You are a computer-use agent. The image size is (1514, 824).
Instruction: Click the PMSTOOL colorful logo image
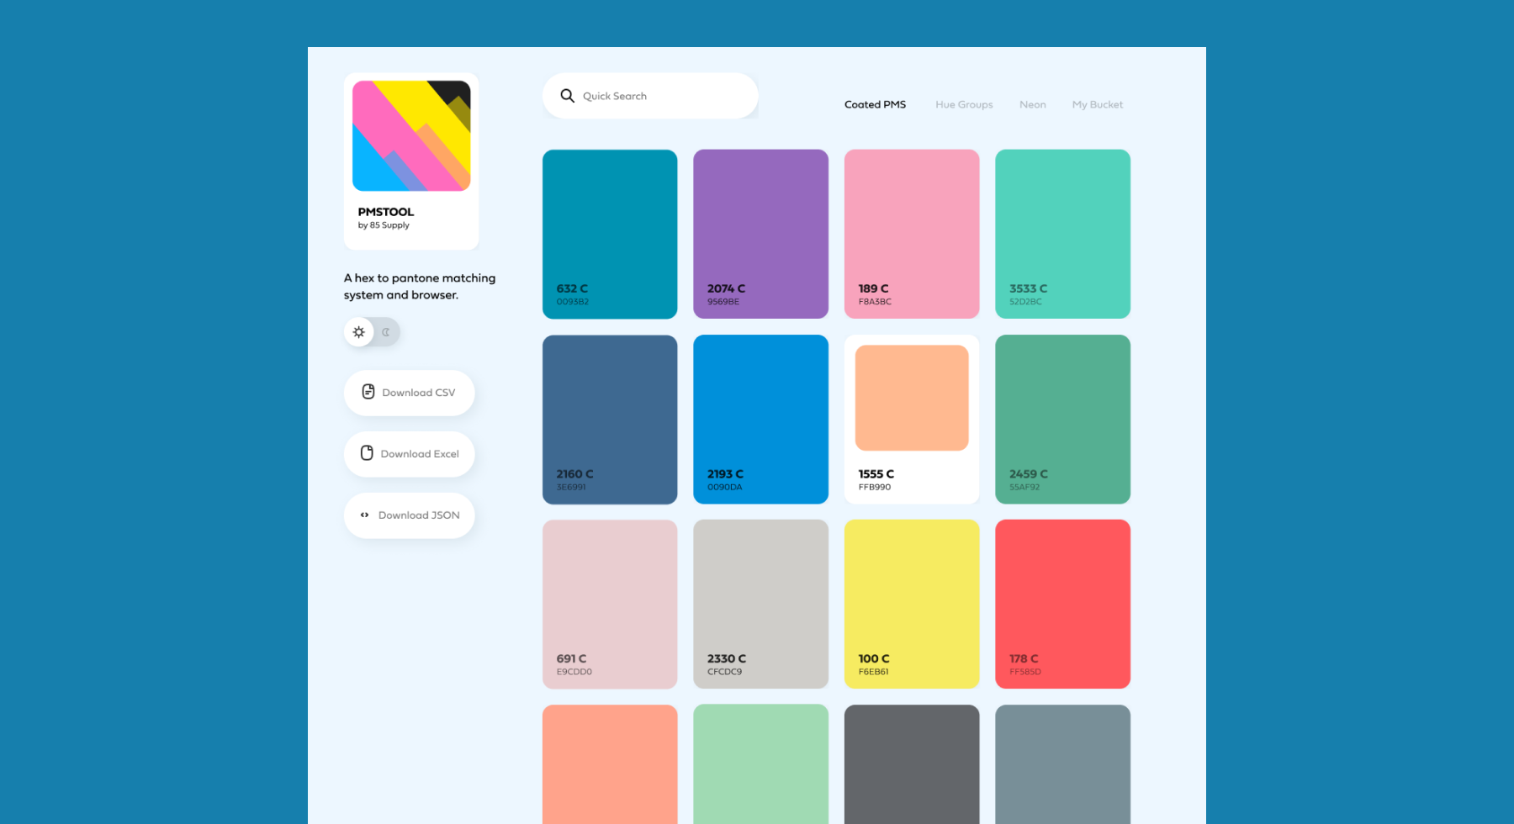411,136
